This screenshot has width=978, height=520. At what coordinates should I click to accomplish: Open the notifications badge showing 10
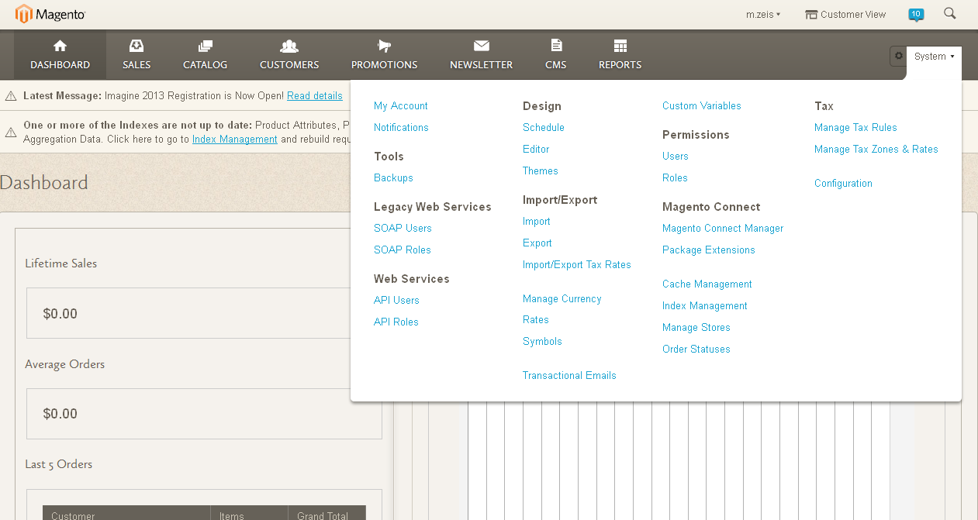click(x=916, y=14)
